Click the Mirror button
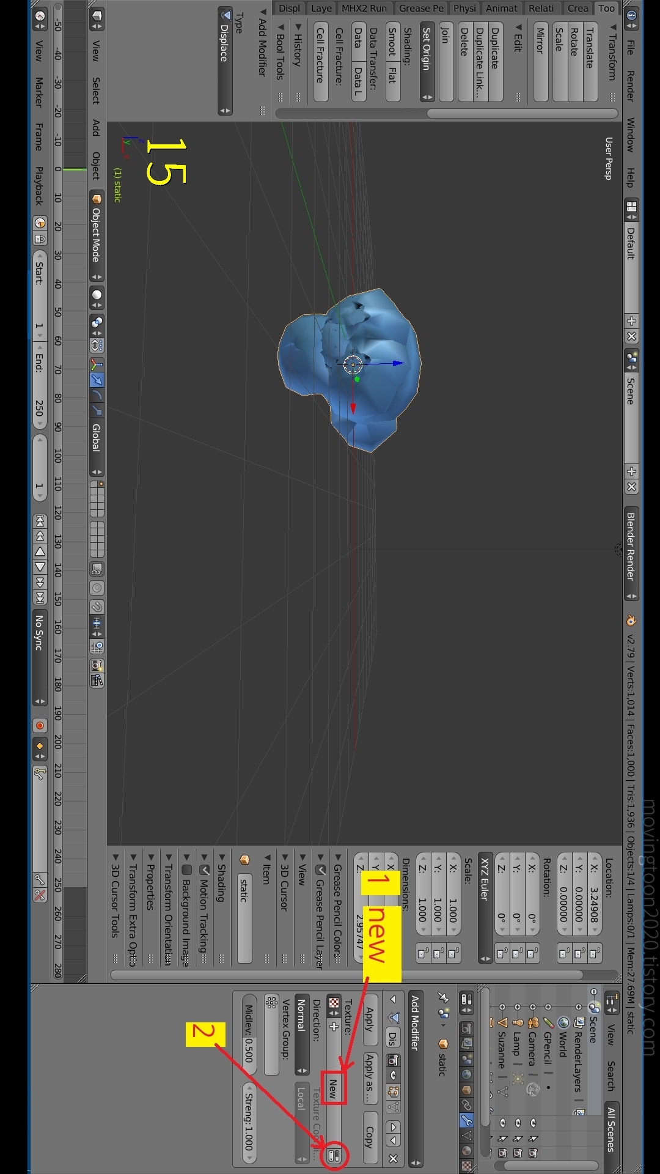 click(540, 63)
